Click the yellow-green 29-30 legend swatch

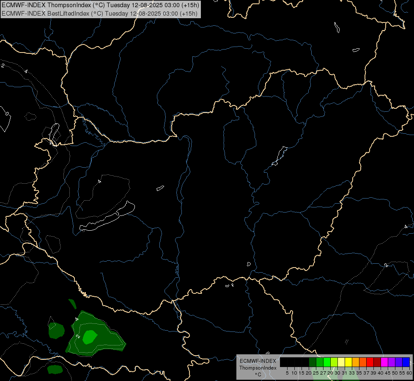pos(334,362)
